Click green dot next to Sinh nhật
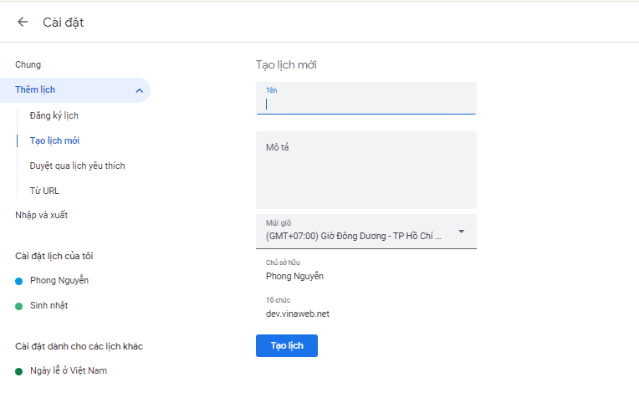This screenshot has width=639, height=403. pyautogui.click(x=19, y=306)
